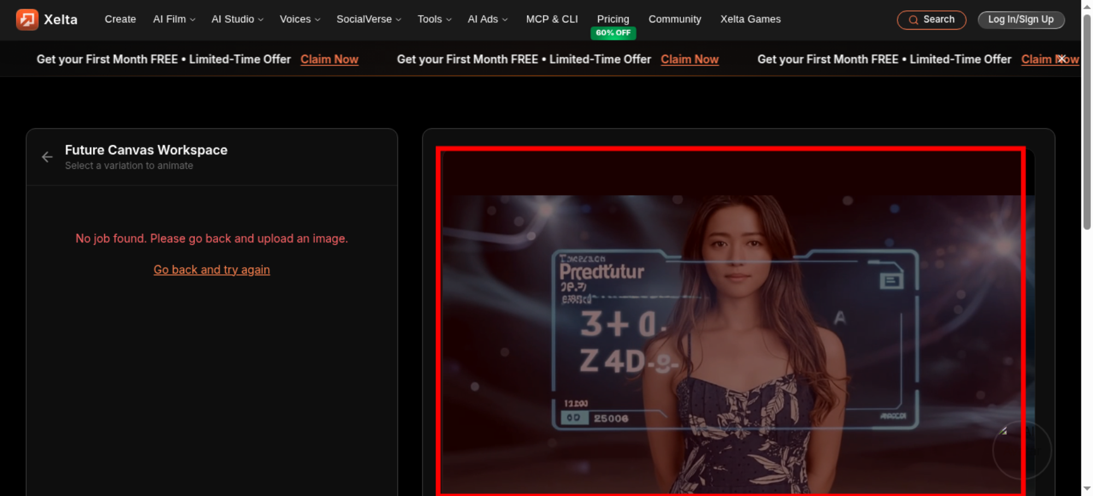1093x496 pixels.
Task: Go to MCP & CLI
Action: [552, 19]
